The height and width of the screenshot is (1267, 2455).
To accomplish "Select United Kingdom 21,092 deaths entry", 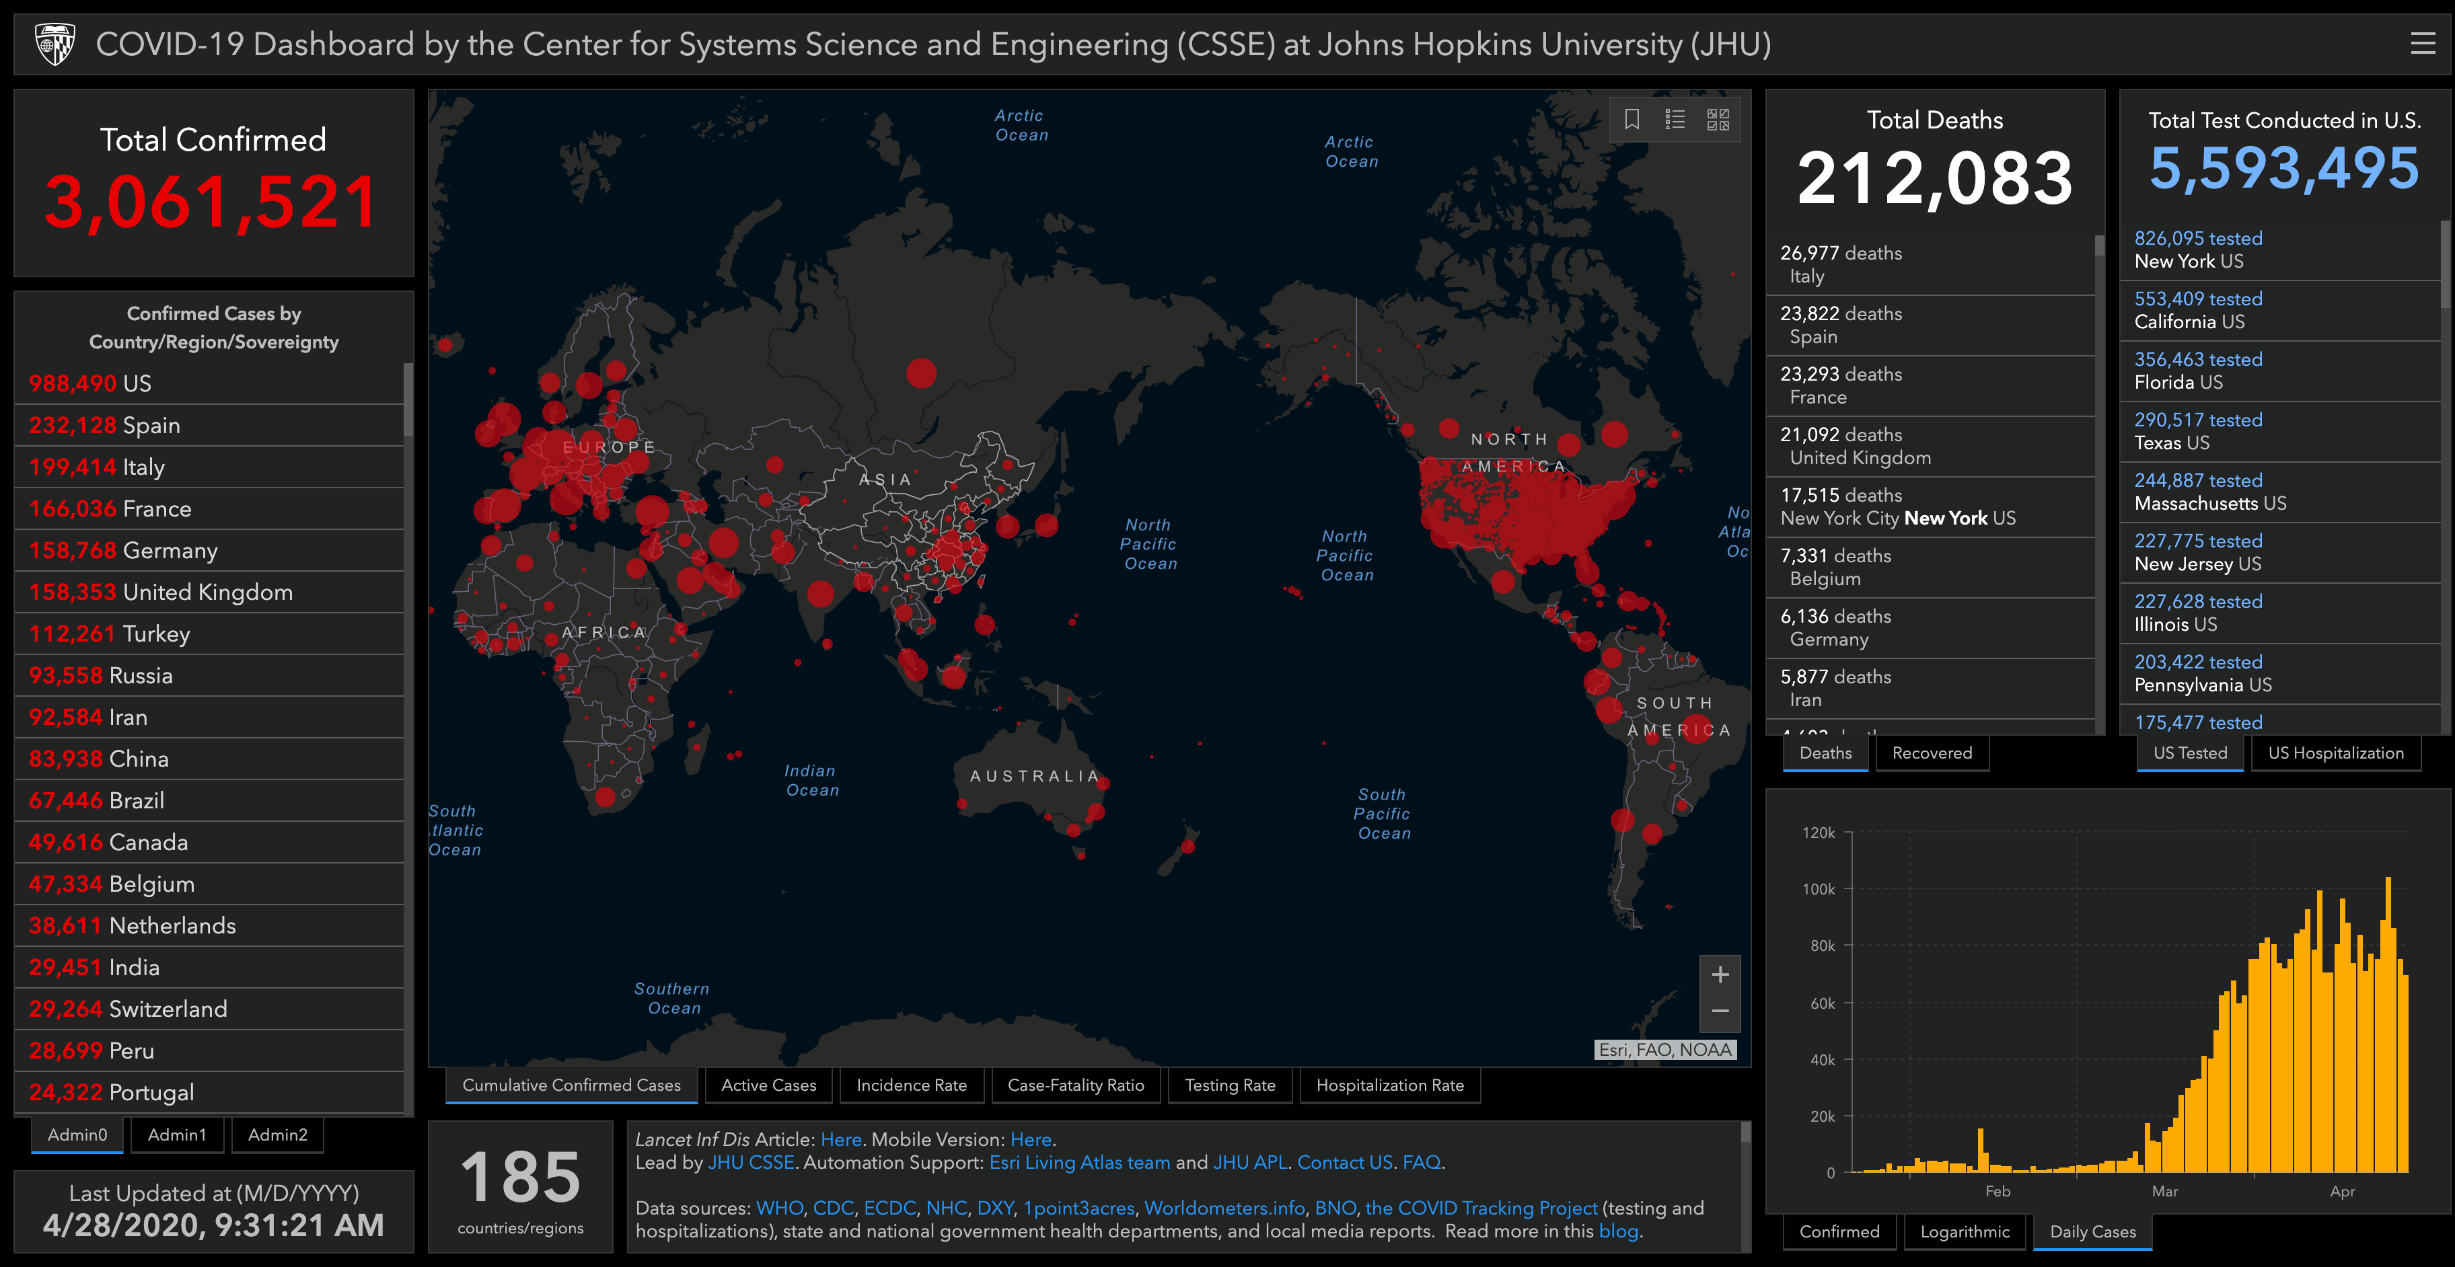I will pos(1930,446).
